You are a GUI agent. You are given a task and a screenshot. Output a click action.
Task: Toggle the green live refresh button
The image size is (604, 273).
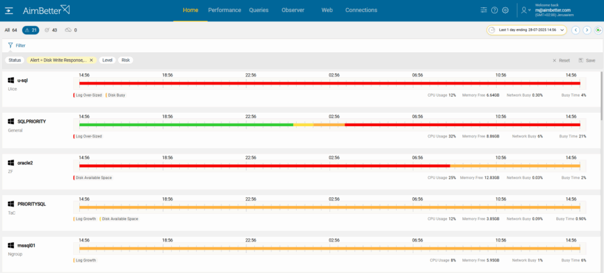pyautogui.click(x=598, y=30)
